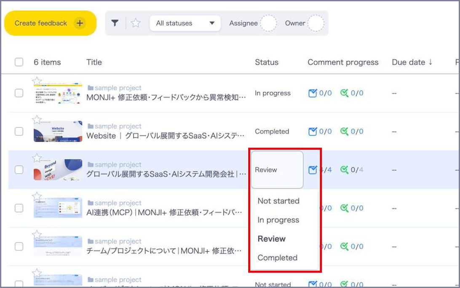
Task: Check the MONJI+ 修正依頼・フィードバック row checkbox
Action: pos(19,93)
